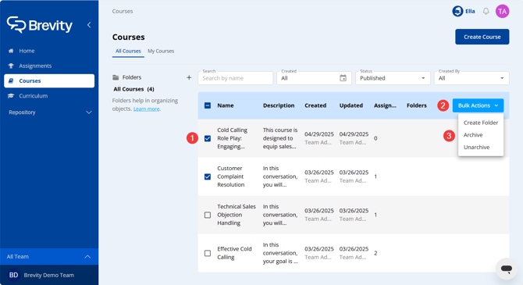Click Effective Cold Calling assignment count 2

375,253
